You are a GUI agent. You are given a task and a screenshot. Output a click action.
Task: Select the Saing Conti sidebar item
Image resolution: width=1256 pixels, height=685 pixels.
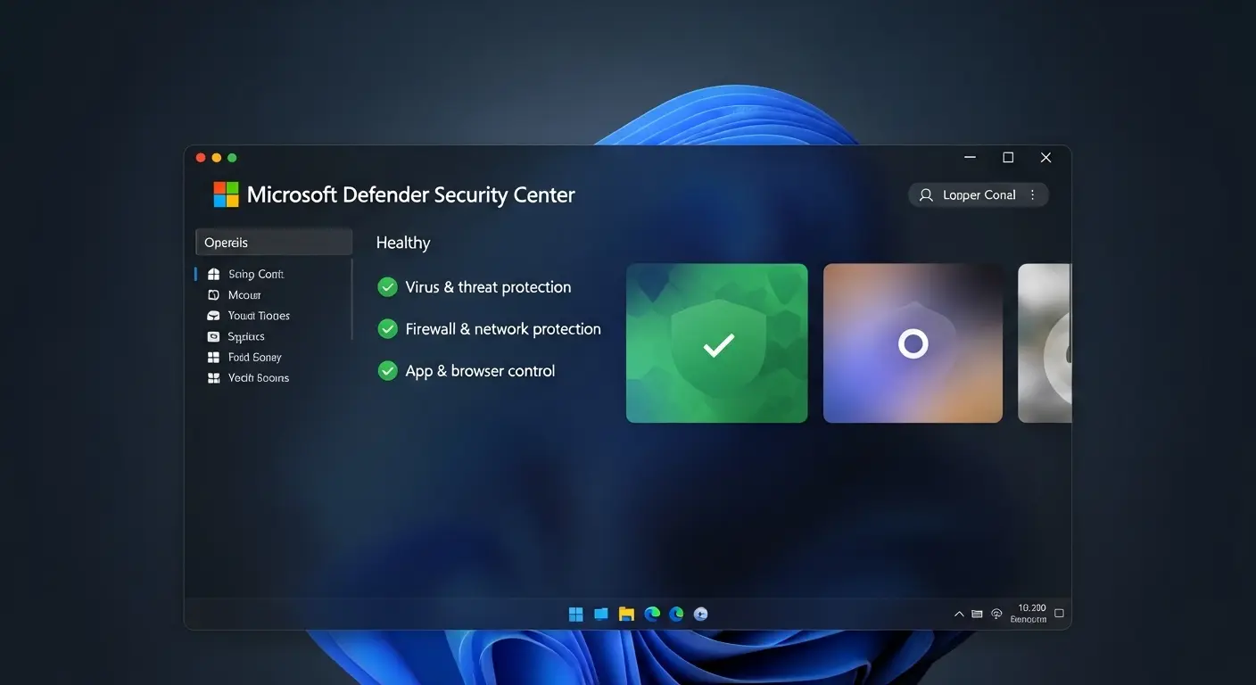coord(255,274)
